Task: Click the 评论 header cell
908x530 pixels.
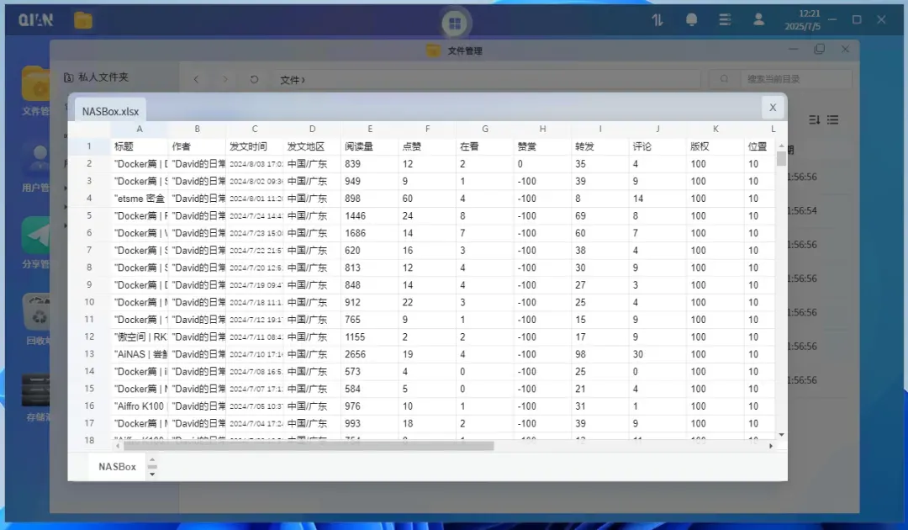Action: pyautogui.click(x=657, y=146)
